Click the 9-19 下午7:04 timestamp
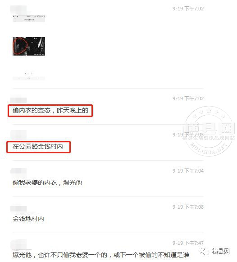This screenshot has height=262, width=237. pyautogui.click(x=188, y=171)
